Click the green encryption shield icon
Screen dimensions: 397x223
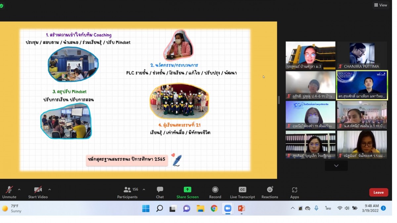coord(2,6)
